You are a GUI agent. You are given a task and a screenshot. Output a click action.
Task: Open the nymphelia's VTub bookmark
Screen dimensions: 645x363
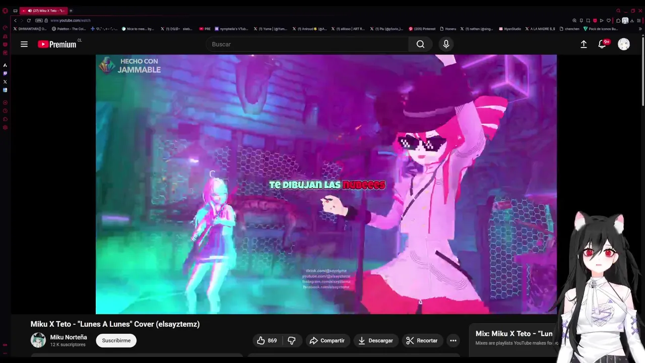point(231,29)
